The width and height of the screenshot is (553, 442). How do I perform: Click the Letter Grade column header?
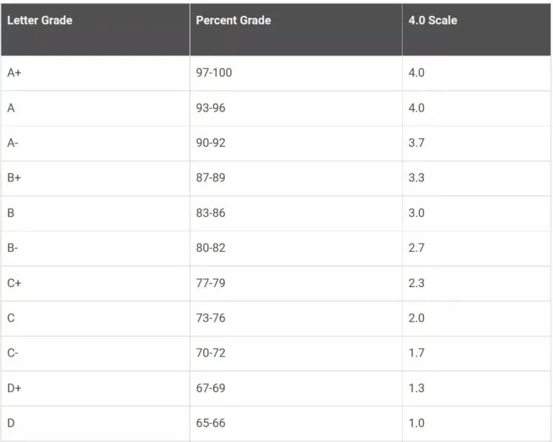[39, 21]
